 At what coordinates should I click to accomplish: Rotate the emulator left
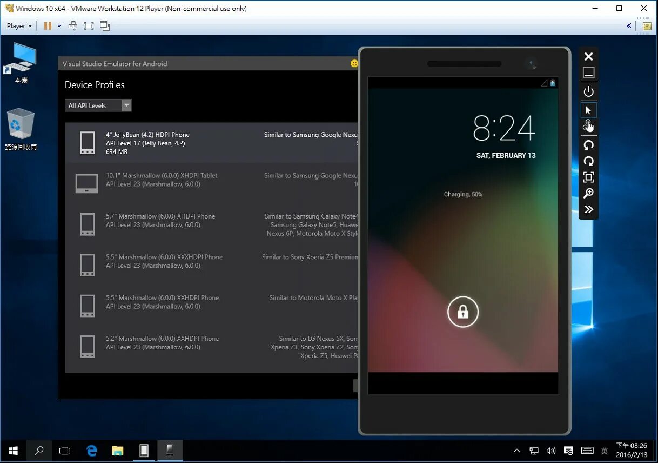(588, 145)
